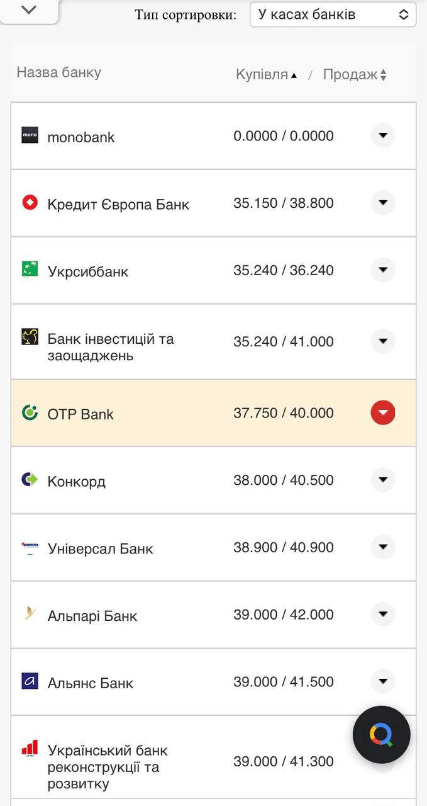Collapse the list with the top chevron

[x=26, y=11]
